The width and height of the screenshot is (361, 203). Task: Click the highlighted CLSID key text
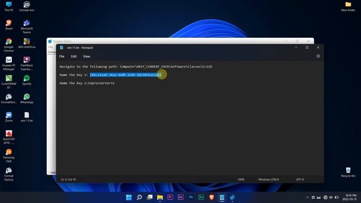click(x=126, y=75)
